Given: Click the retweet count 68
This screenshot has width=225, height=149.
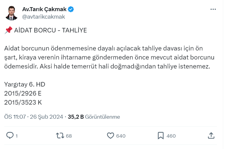Looking at the screenshot, I should coord(69,136).
